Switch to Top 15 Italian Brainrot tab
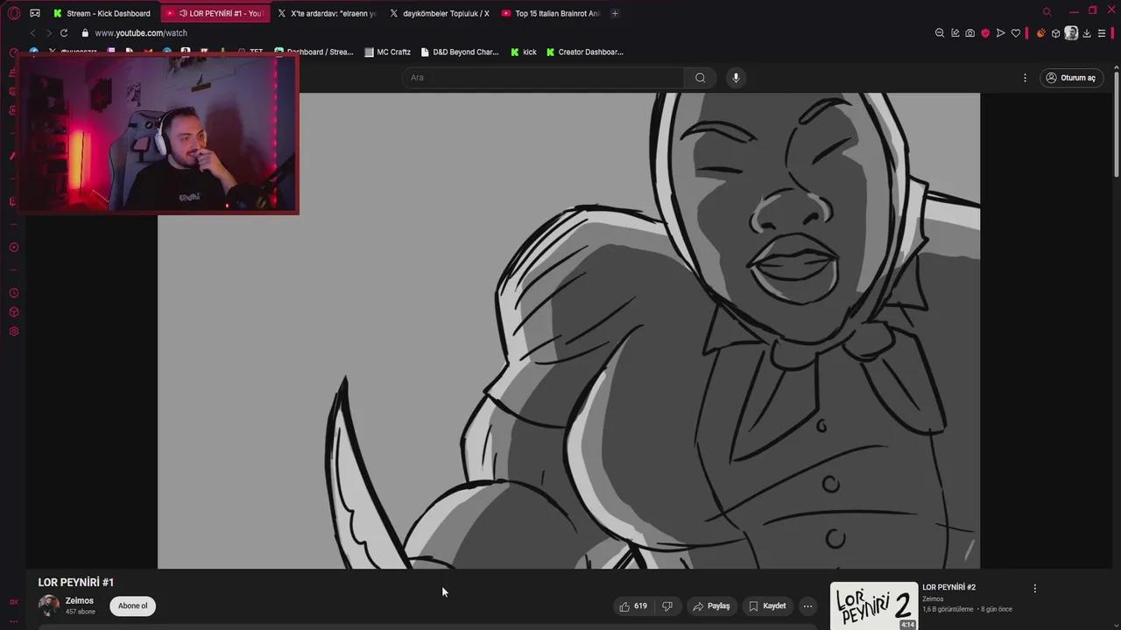Viewport: 1121px width, 630px height. click(x=551, y=13)
